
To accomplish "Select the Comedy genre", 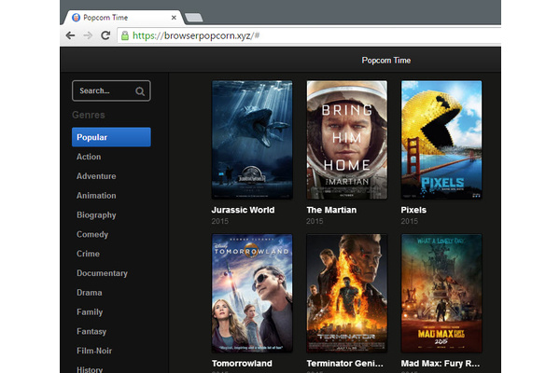I will [x=92, y=234].
